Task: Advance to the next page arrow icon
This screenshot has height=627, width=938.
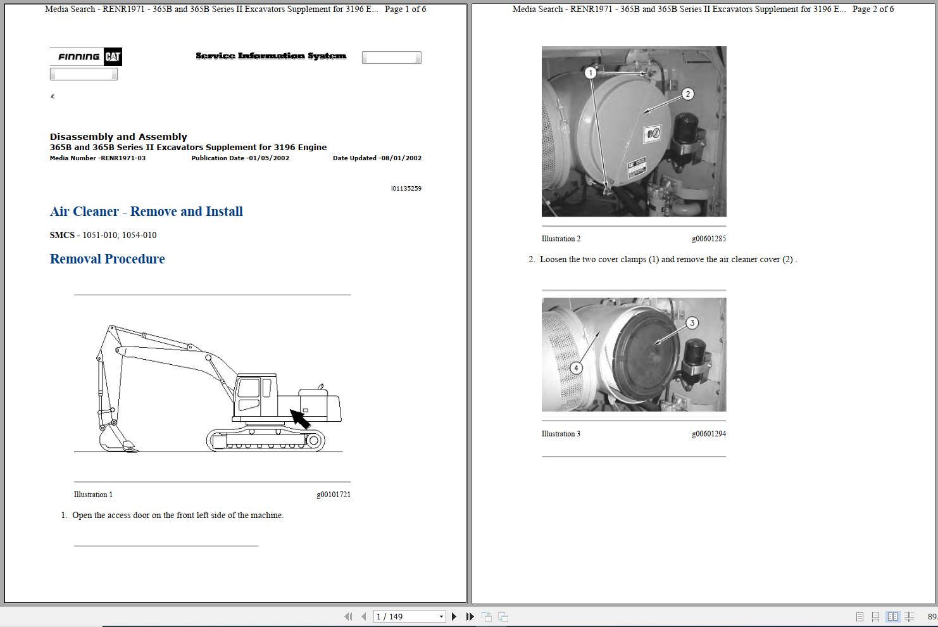Action: coord(454,616)
